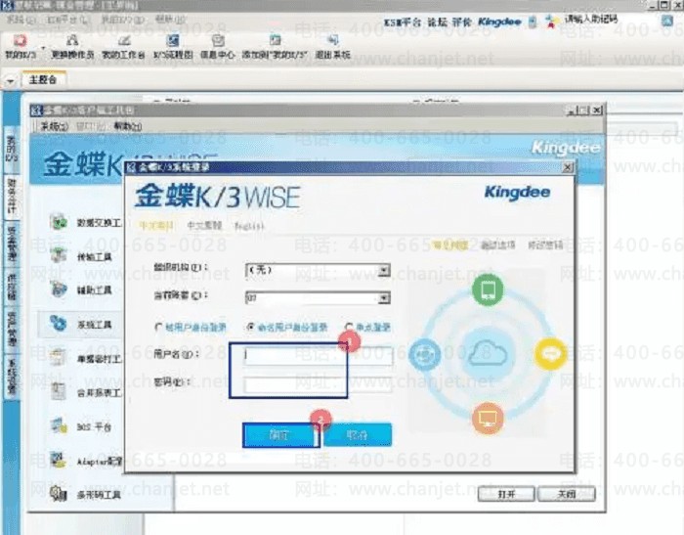
Task: Click green tablet icon in cloud graphic
Action: pyautogui.click(x=488, y=290)
